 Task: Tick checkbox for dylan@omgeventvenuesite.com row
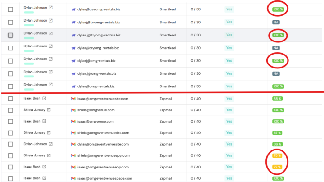(10, 144)
